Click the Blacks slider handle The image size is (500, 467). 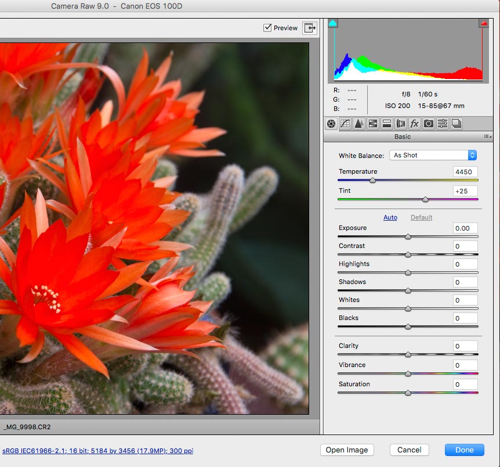(408, 327)
